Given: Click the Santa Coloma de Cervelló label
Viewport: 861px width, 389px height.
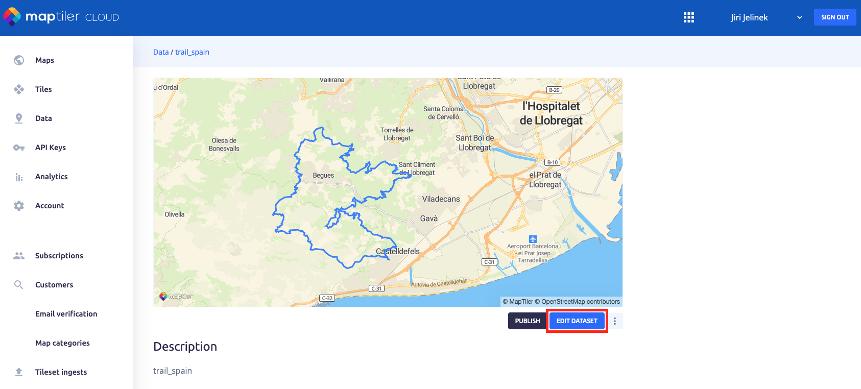Looking at the screenshot, I should point(443,113).
